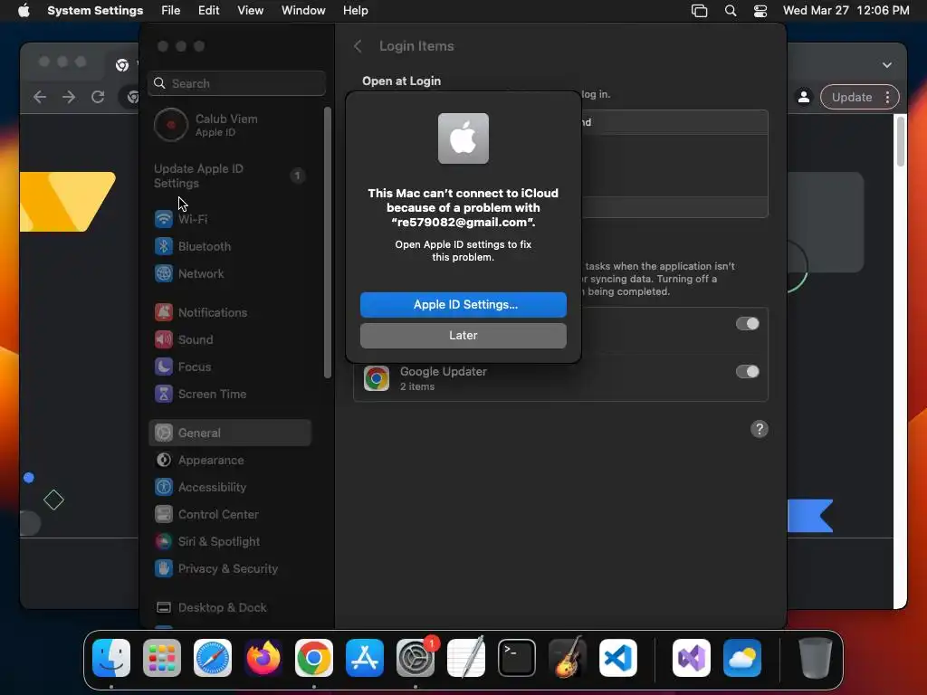Click Chrome's forward arrow
Viewport: 927px width, 695px height.
[69, 97]
